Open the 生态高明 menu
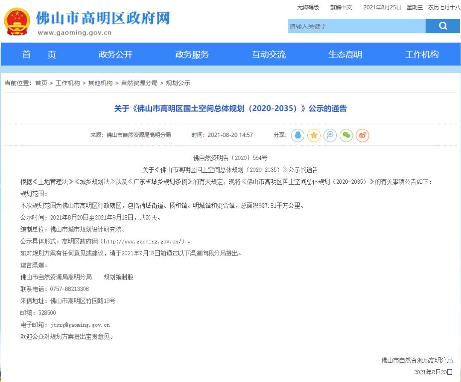The width and height of the screenshot is (461, 382). point(345,54)
